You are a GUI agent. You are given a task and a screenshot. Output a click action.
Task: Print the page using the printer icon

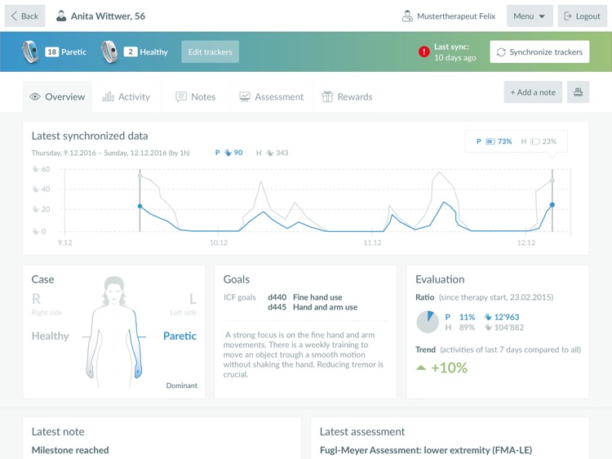578,92
